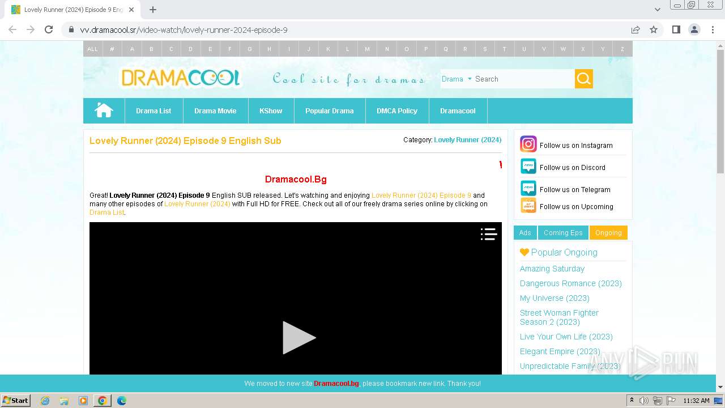
Task: Click the browser forward arrow
Action: [31, 29]
